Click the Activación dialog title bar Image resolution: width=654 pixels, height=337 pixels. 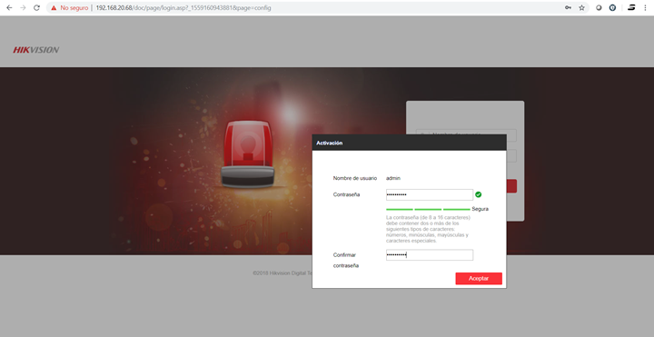[x=409, y=143]
